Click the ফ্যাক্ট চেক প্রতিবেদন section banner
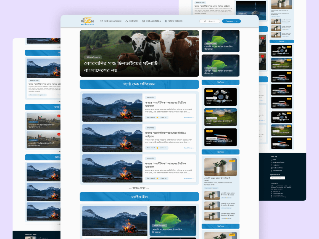Screen dimensions: 319x239 [139, 84]
